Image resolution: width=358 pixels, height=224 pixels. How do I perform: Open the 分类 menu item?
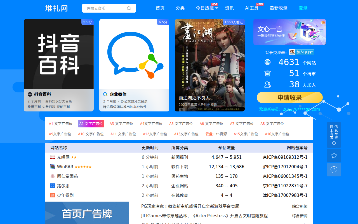[180, 8]
